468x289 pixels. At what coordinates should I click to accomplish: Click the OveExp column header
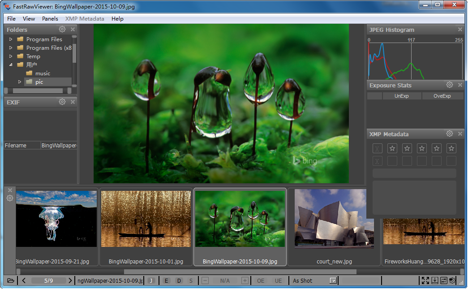pyautogui.click(x=442, y=96)
